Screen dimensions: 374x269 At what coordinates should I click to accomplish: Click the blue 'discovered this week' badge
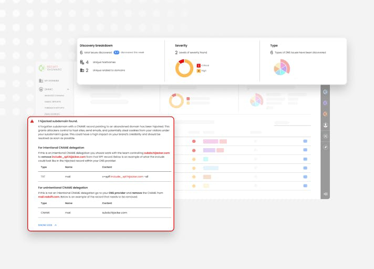pos(117,53)
